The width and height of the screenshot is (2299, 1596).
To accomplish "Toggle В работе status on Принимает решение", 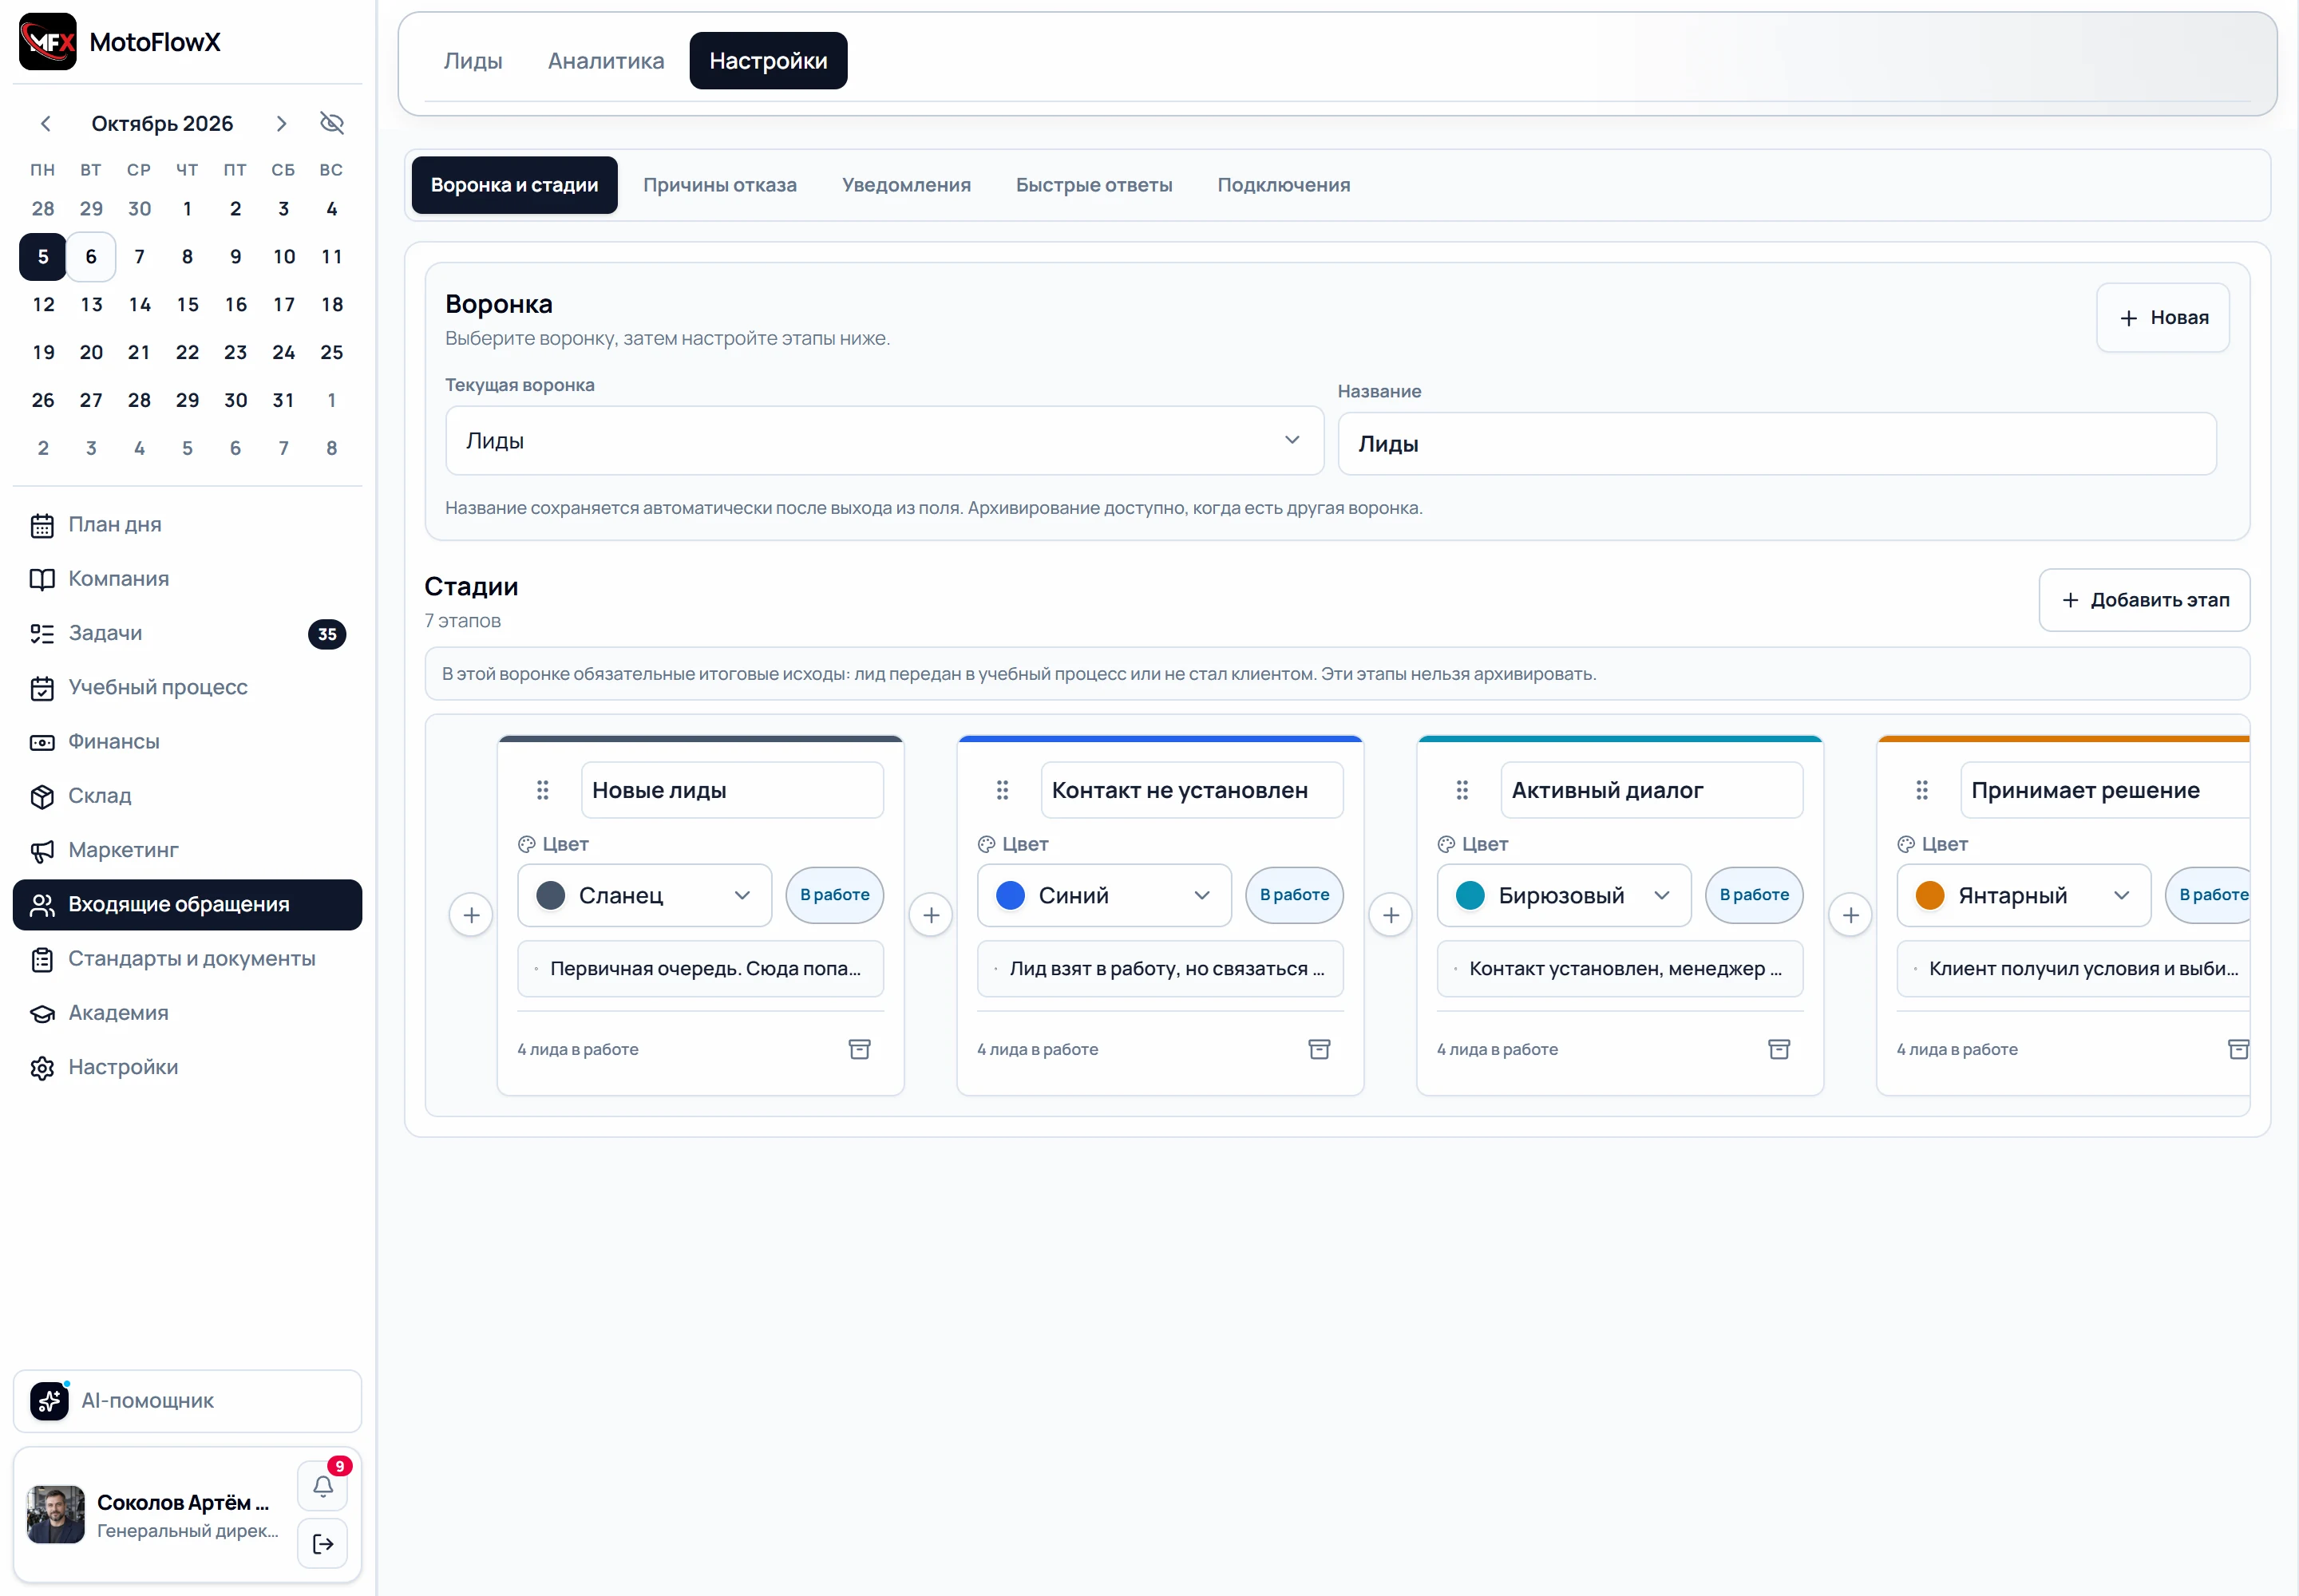I will click(x=2208, y=895).
